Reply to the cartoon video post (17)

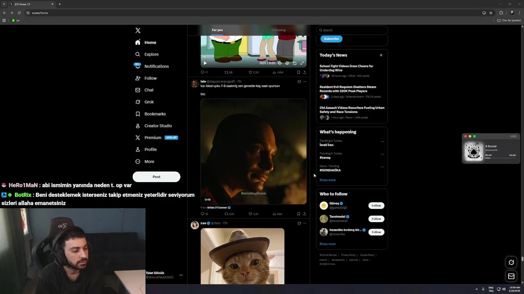tap(204, 72)
